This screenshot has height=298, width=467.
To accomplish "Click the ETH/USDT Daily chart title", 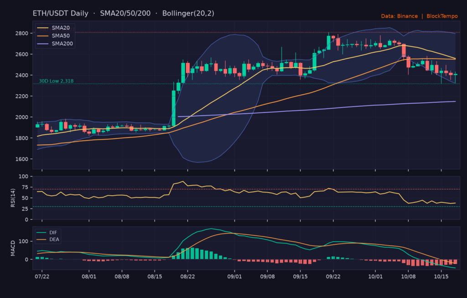I will pyautogui.click(x=61, y=13).
